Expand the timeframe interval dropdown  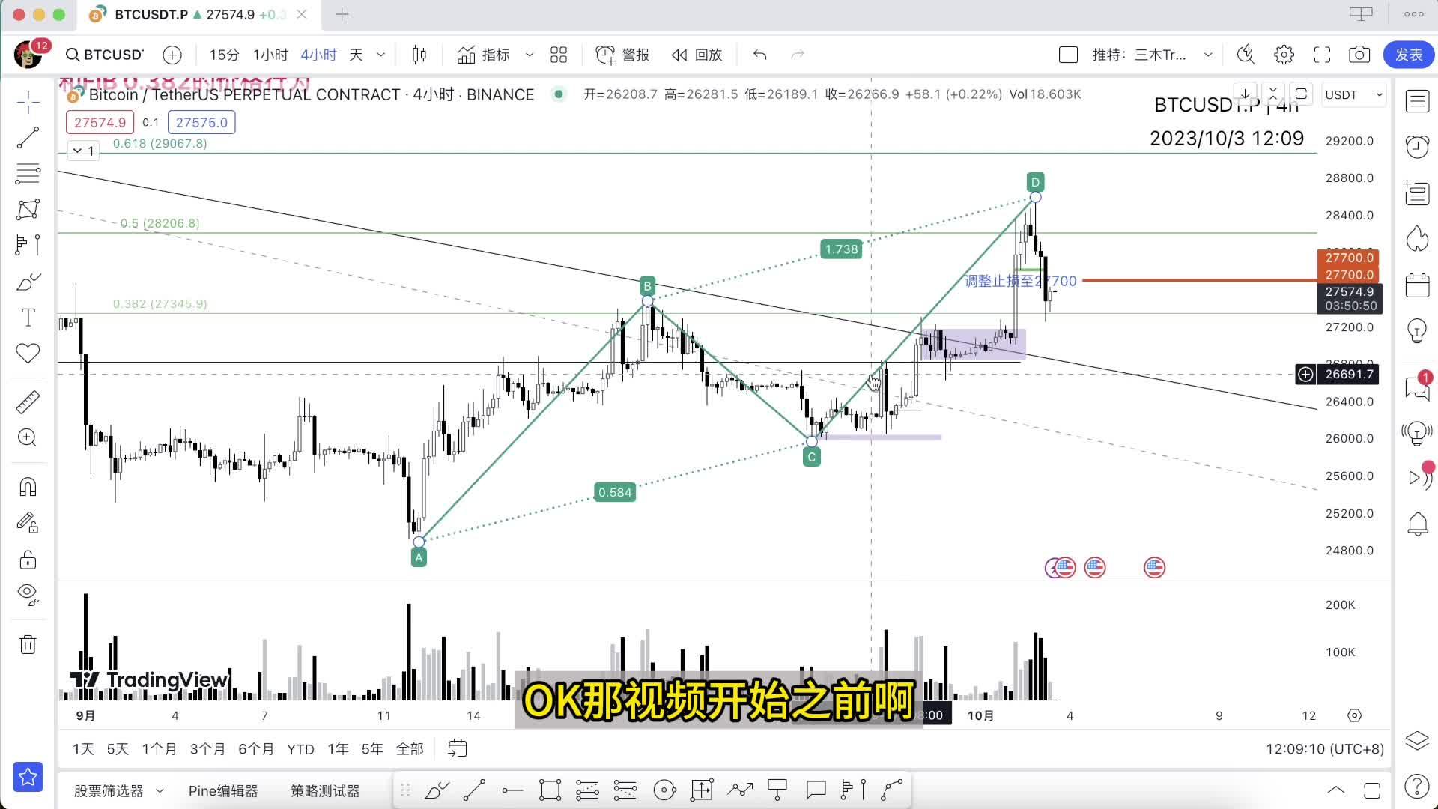pyautogui.click(x=380, y=55)
